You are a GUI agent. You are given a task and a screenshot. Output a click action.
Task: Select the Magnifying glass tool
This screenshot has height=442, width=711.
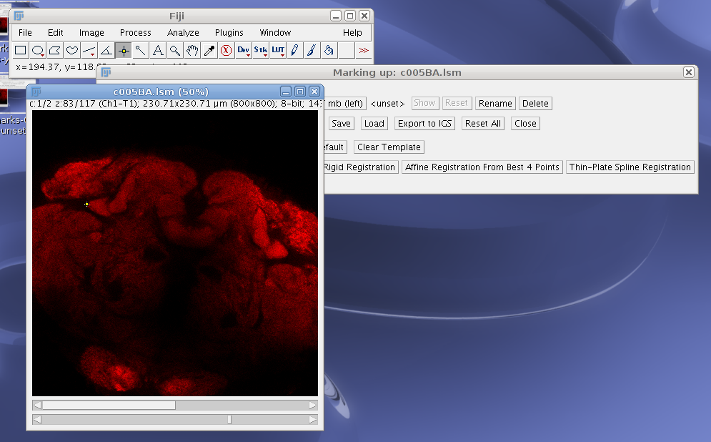tap(175, 50)
